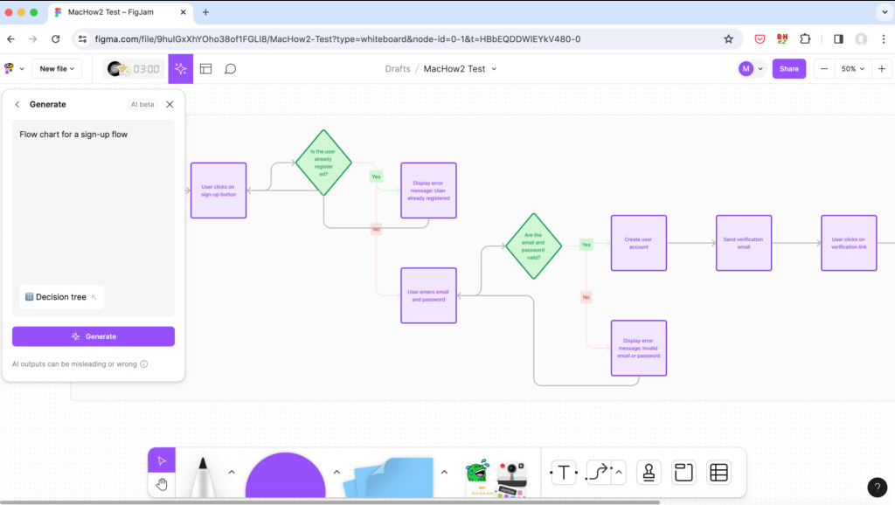Select the 'Send verification email' box
895x505 pixels.
744,243
